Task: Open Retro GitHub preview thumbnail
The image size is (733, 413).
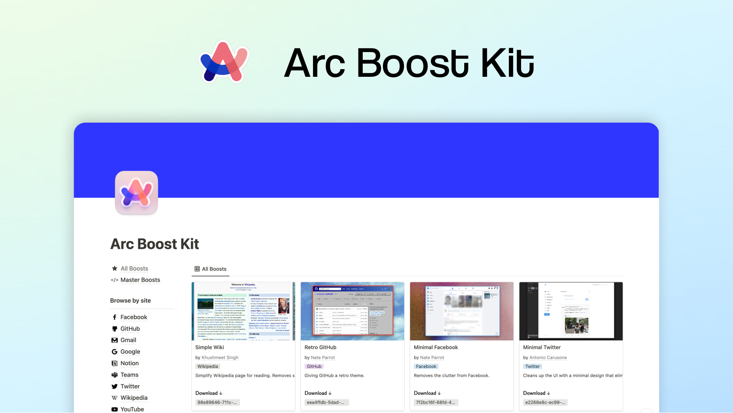Action: tap(352, 311)
